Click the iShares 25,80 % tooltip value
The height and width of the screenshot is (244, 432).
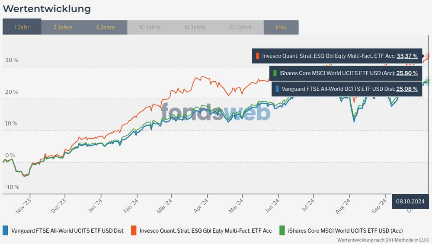click(407, 73)
